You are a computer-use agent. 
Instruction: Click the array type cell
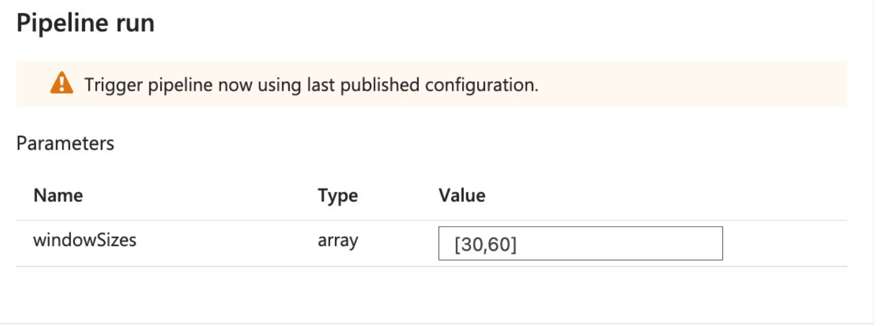(337, 241)
